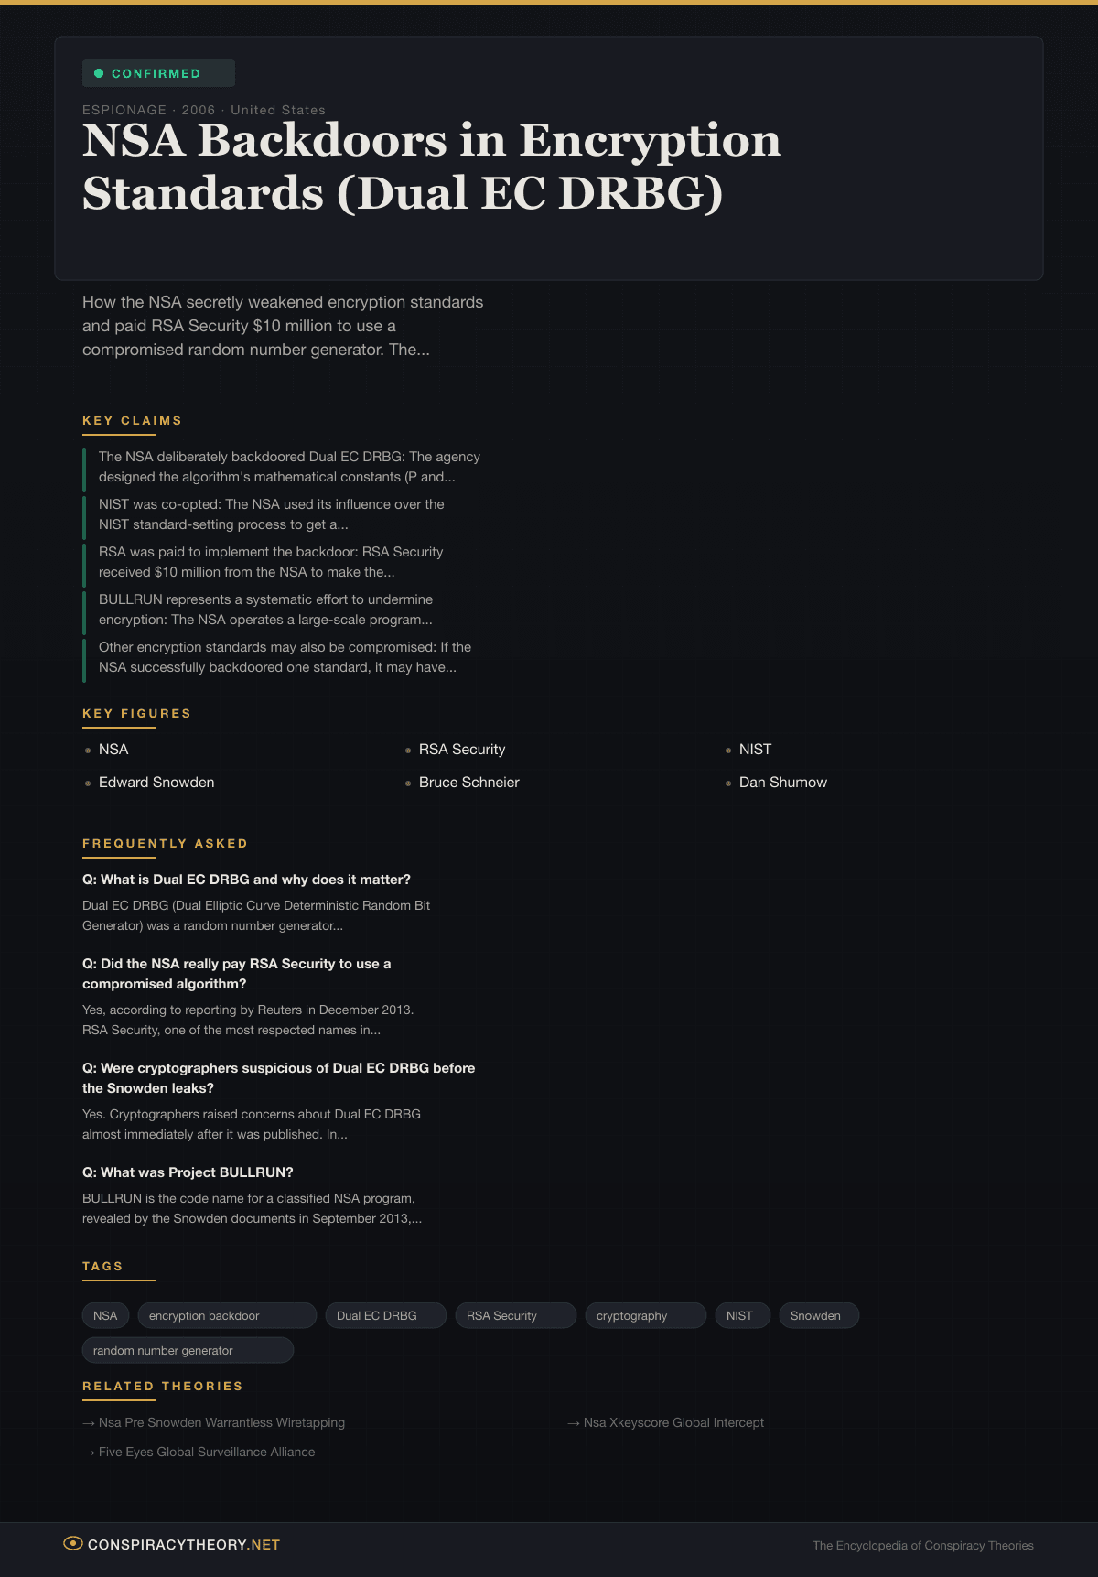Viewport: 1098px width, 1577px height.
Task: Click Dan Shumow in Key Figures
Action: (x=782, y=783)
